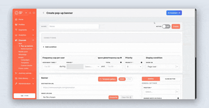Open Mobile push in the sidebar
The image size is (209, 108).
(x=23, y=52)
